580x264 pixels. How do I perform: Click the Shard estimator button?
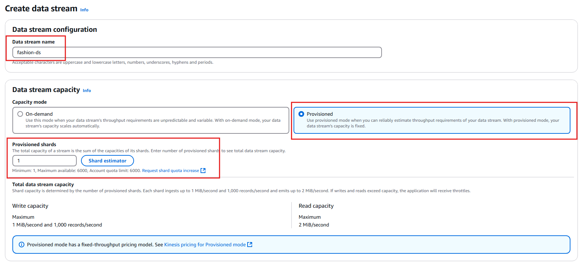click(x=108, y=161)
